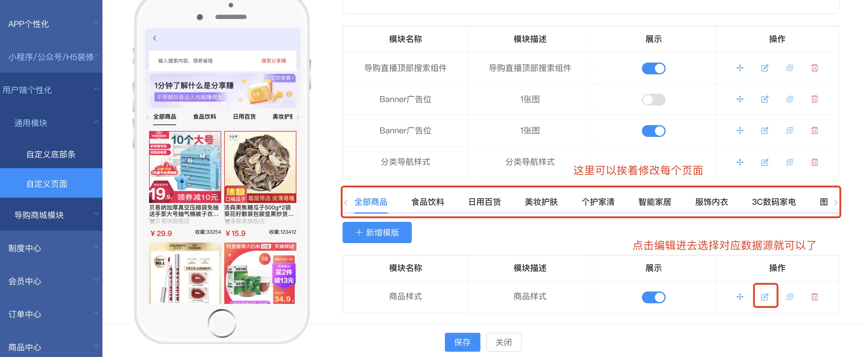This screenshot has width=862, height=357.
Task: Turn off the 商品样式 display toggle
Action: (653, 297)
